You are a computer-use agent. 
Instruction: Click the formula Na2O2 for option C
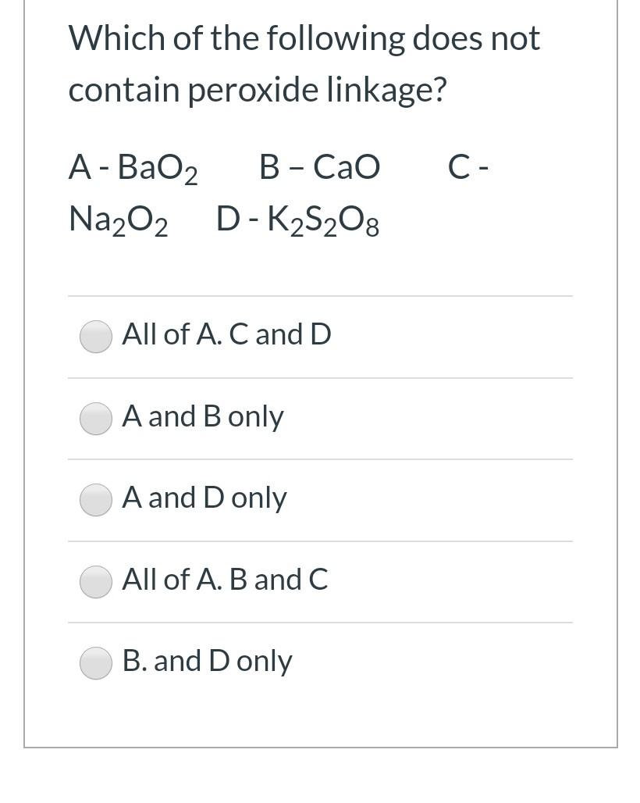coord(117,219)
